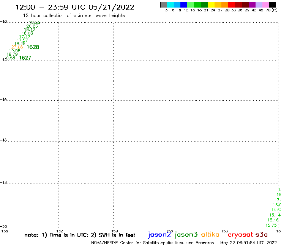
Task: Click the -48 latitude axis label
Action: pyautogui.click(x=3, y=182)
